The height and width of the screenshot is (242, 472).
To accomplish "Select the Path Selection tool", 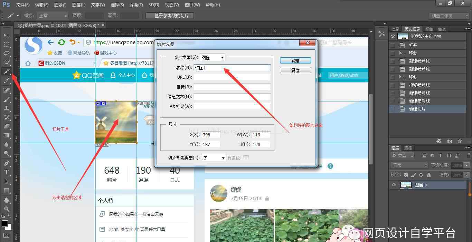I will [7, 181].
